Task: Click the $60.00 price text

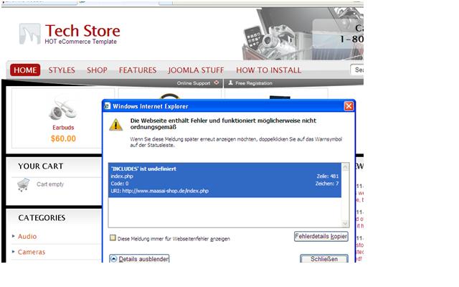Action: pos(63,138)
